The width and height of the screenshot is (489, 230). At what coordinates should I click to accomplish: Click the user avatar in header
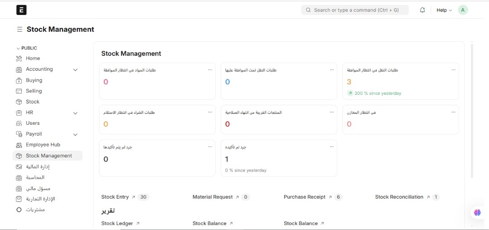(463, 10)
